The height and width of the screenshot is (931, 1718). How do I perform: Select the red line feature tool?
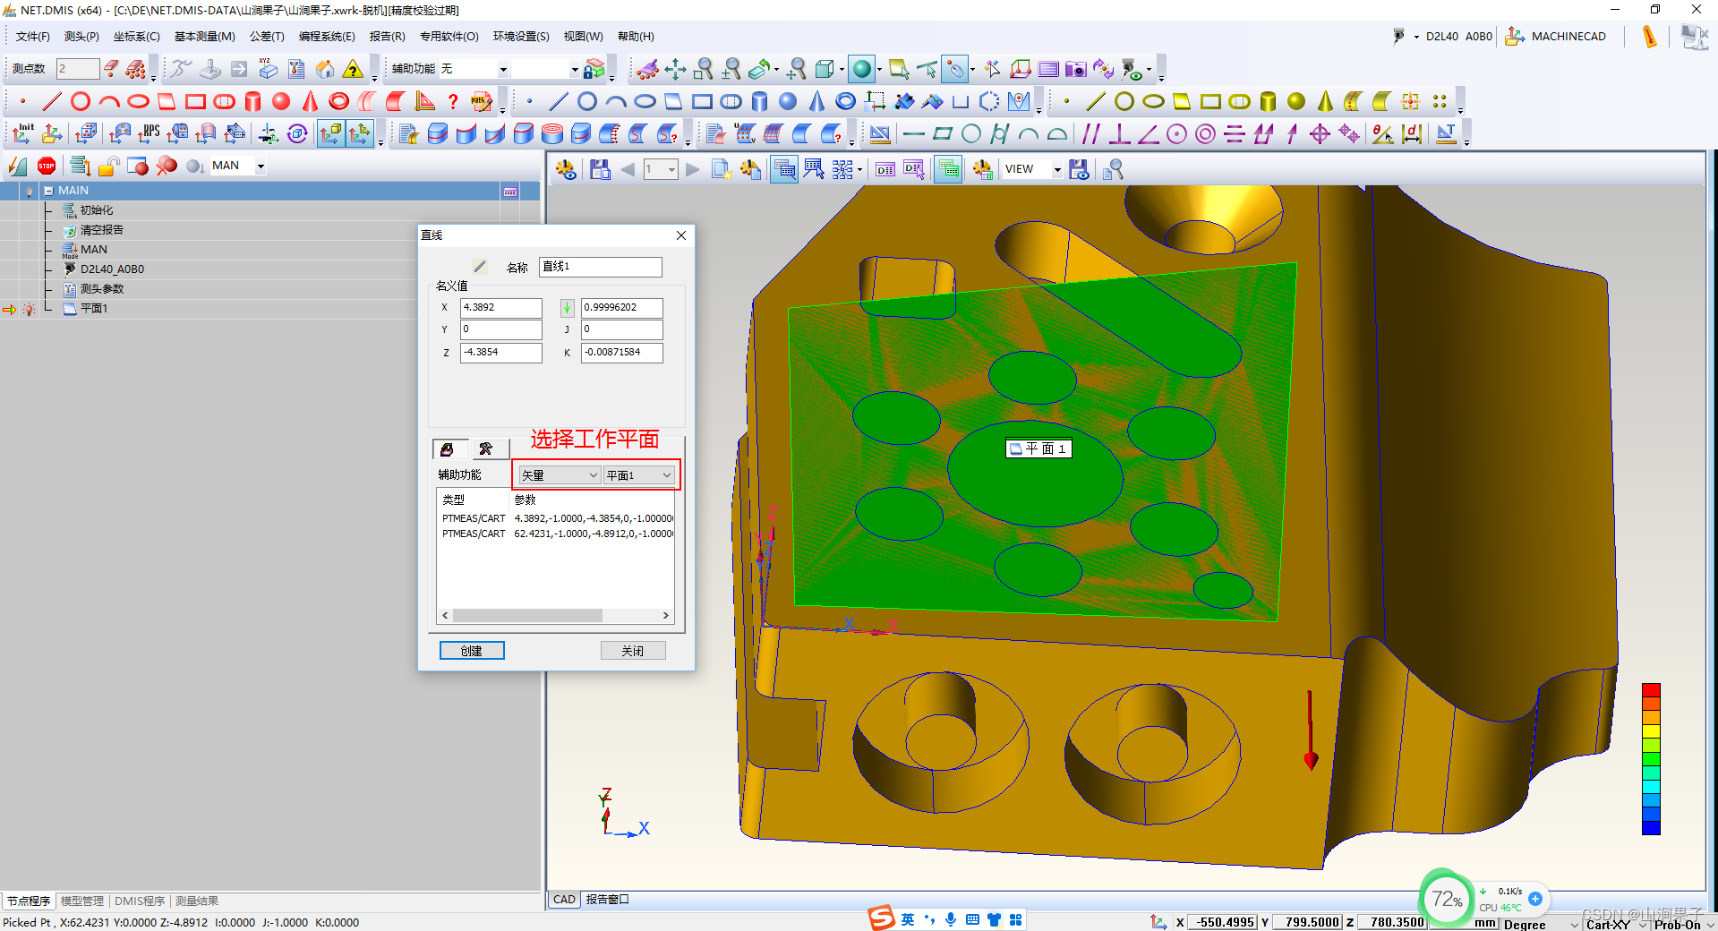point(52,101)
